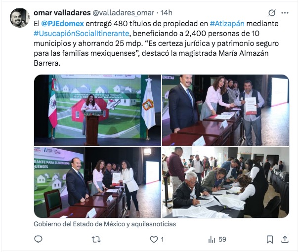Repost this tweet with retweet icon
The height and width of the screenshot is (252, 299).
pyautogui.click(x=96, y=240)
